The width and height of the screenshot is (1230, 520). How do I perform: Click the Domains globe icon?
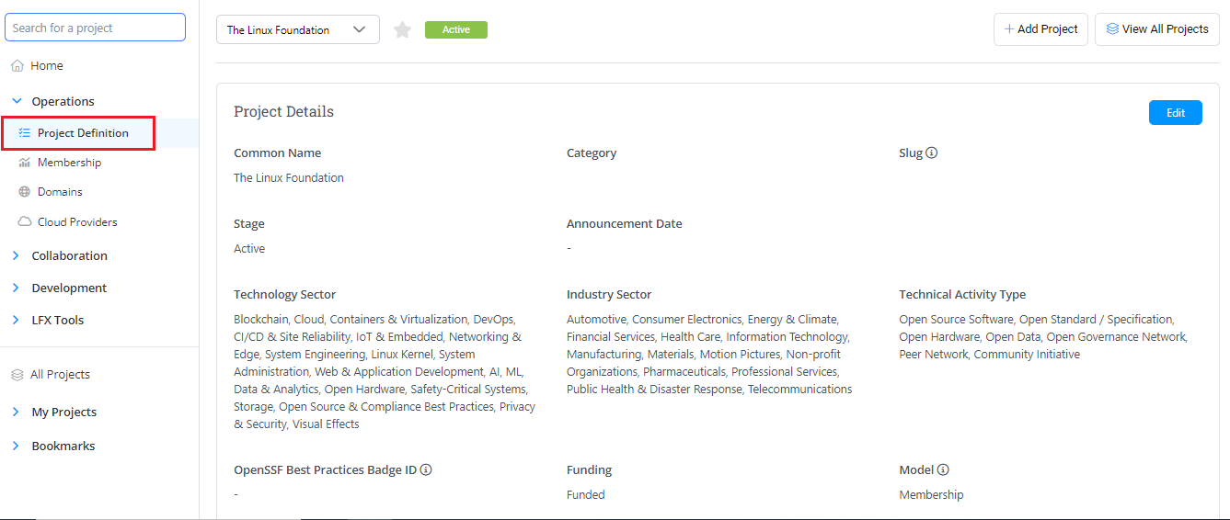pos(25,192)
